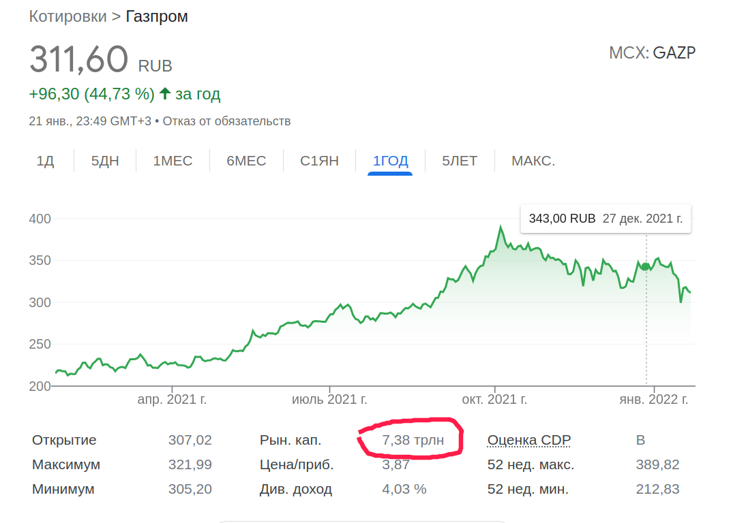731x523 pixels.
Task: Switch to the 5ДН tab
Action: point(105,161)
